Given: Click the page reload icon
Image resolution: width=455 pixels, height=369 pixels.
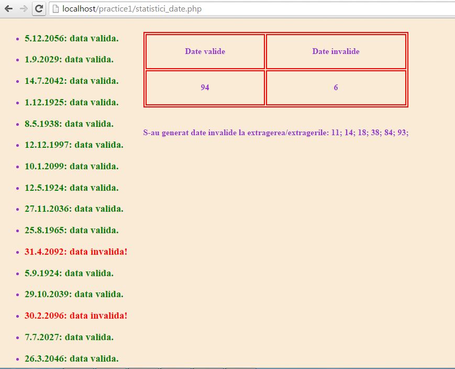Looking at the screenshot, I should click(x=38, y=8).
